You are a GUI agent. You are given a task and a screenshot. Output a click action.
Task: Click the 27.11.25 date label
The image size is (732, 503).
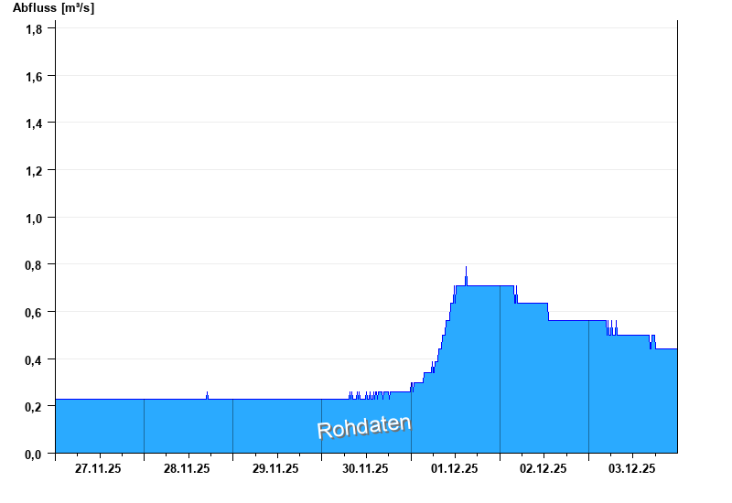click(98, 468)
